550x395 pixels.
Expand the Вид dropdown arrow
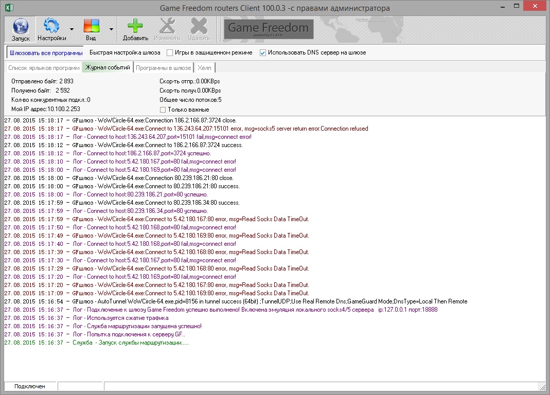(x=111, y=29)
